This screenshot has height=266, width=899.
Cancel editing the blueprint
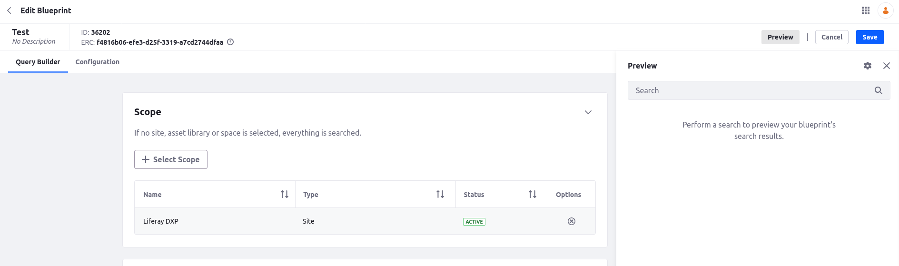831,37
